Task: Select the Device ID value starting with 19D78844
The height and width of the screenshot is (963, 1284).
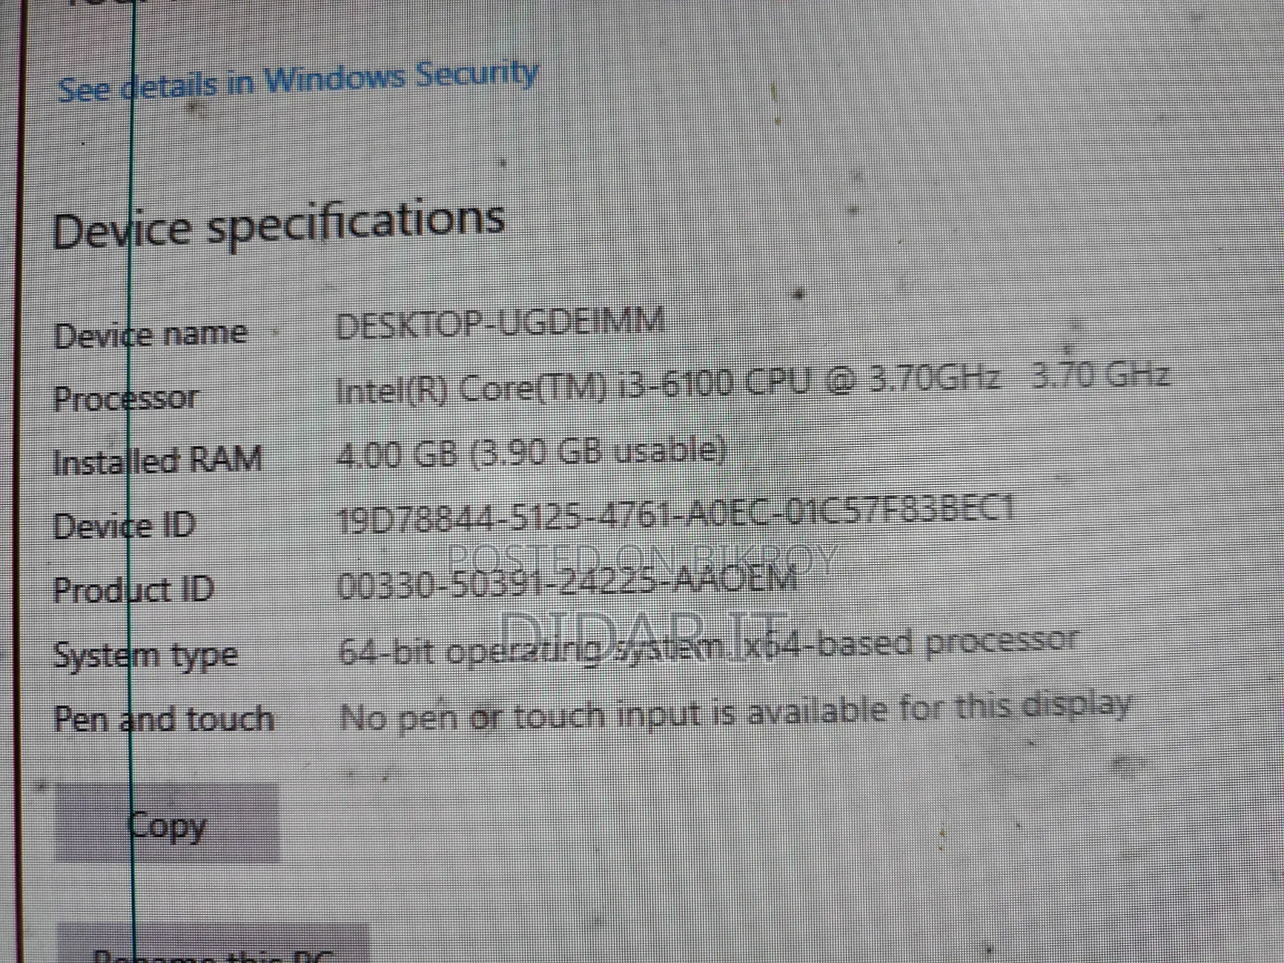Action: pos(676,514)
